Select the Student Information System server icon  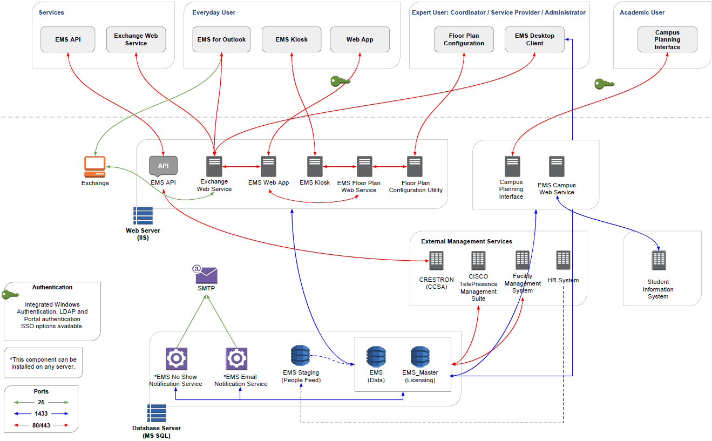(x=659, y=261)
